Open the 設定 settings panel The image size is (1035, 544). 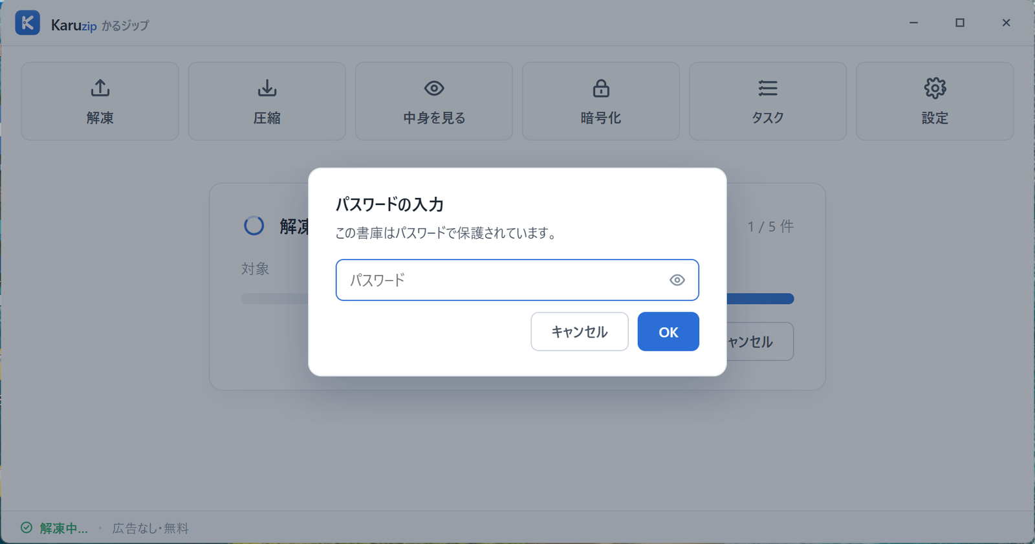pos(934,101)
